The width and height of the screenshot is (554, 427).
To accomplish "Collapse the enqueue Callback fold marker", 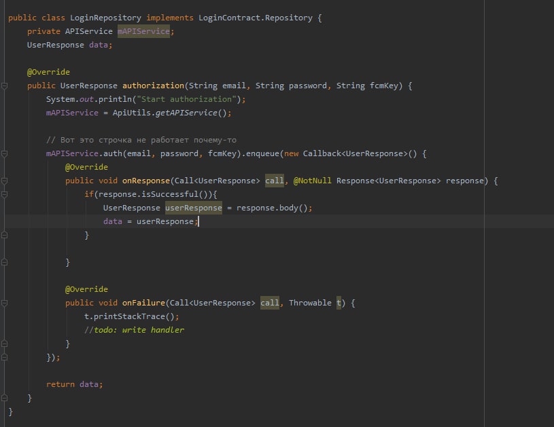I will (x=5, y=154).
